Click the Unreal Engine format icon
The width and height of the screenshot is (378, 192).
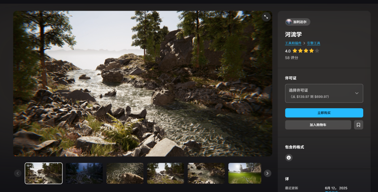[289, 158]
